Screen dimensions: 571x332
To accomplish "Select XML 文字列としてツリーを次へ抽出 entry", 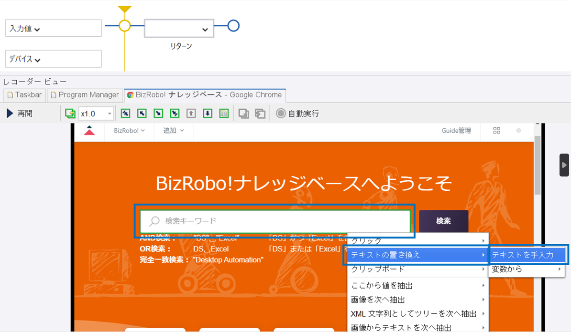I will pyautogui.click(x=417, y=314).
